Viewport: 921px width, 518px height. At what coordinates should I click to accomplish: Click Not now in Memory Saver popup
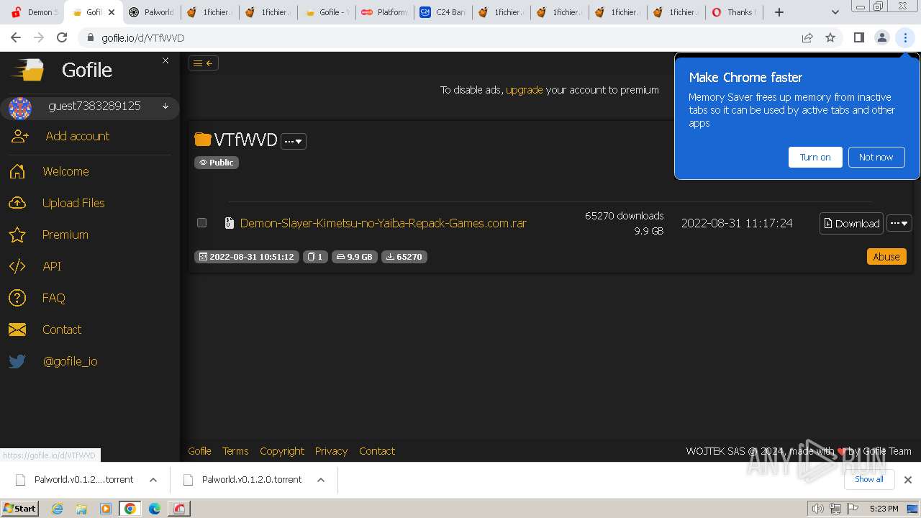click(x=876, y=157)
